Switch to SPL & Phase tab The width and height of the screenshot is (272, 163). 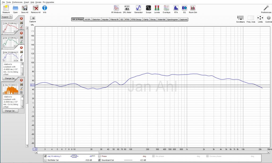pos(78,20)
